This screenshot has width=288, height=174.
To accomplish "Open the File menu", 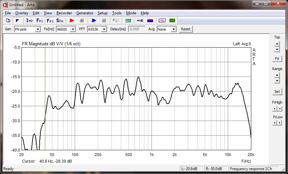I will (x=8, y=13).
